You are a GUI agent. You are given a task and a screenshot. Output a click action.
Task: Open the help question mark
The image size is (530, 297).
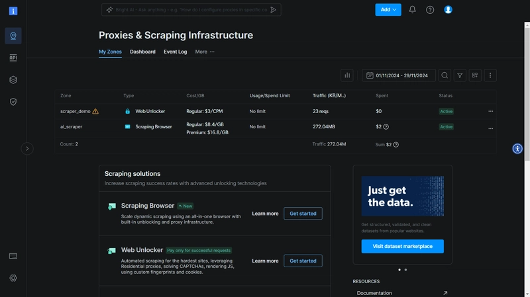pyautogui.click(x=430, y=10)
